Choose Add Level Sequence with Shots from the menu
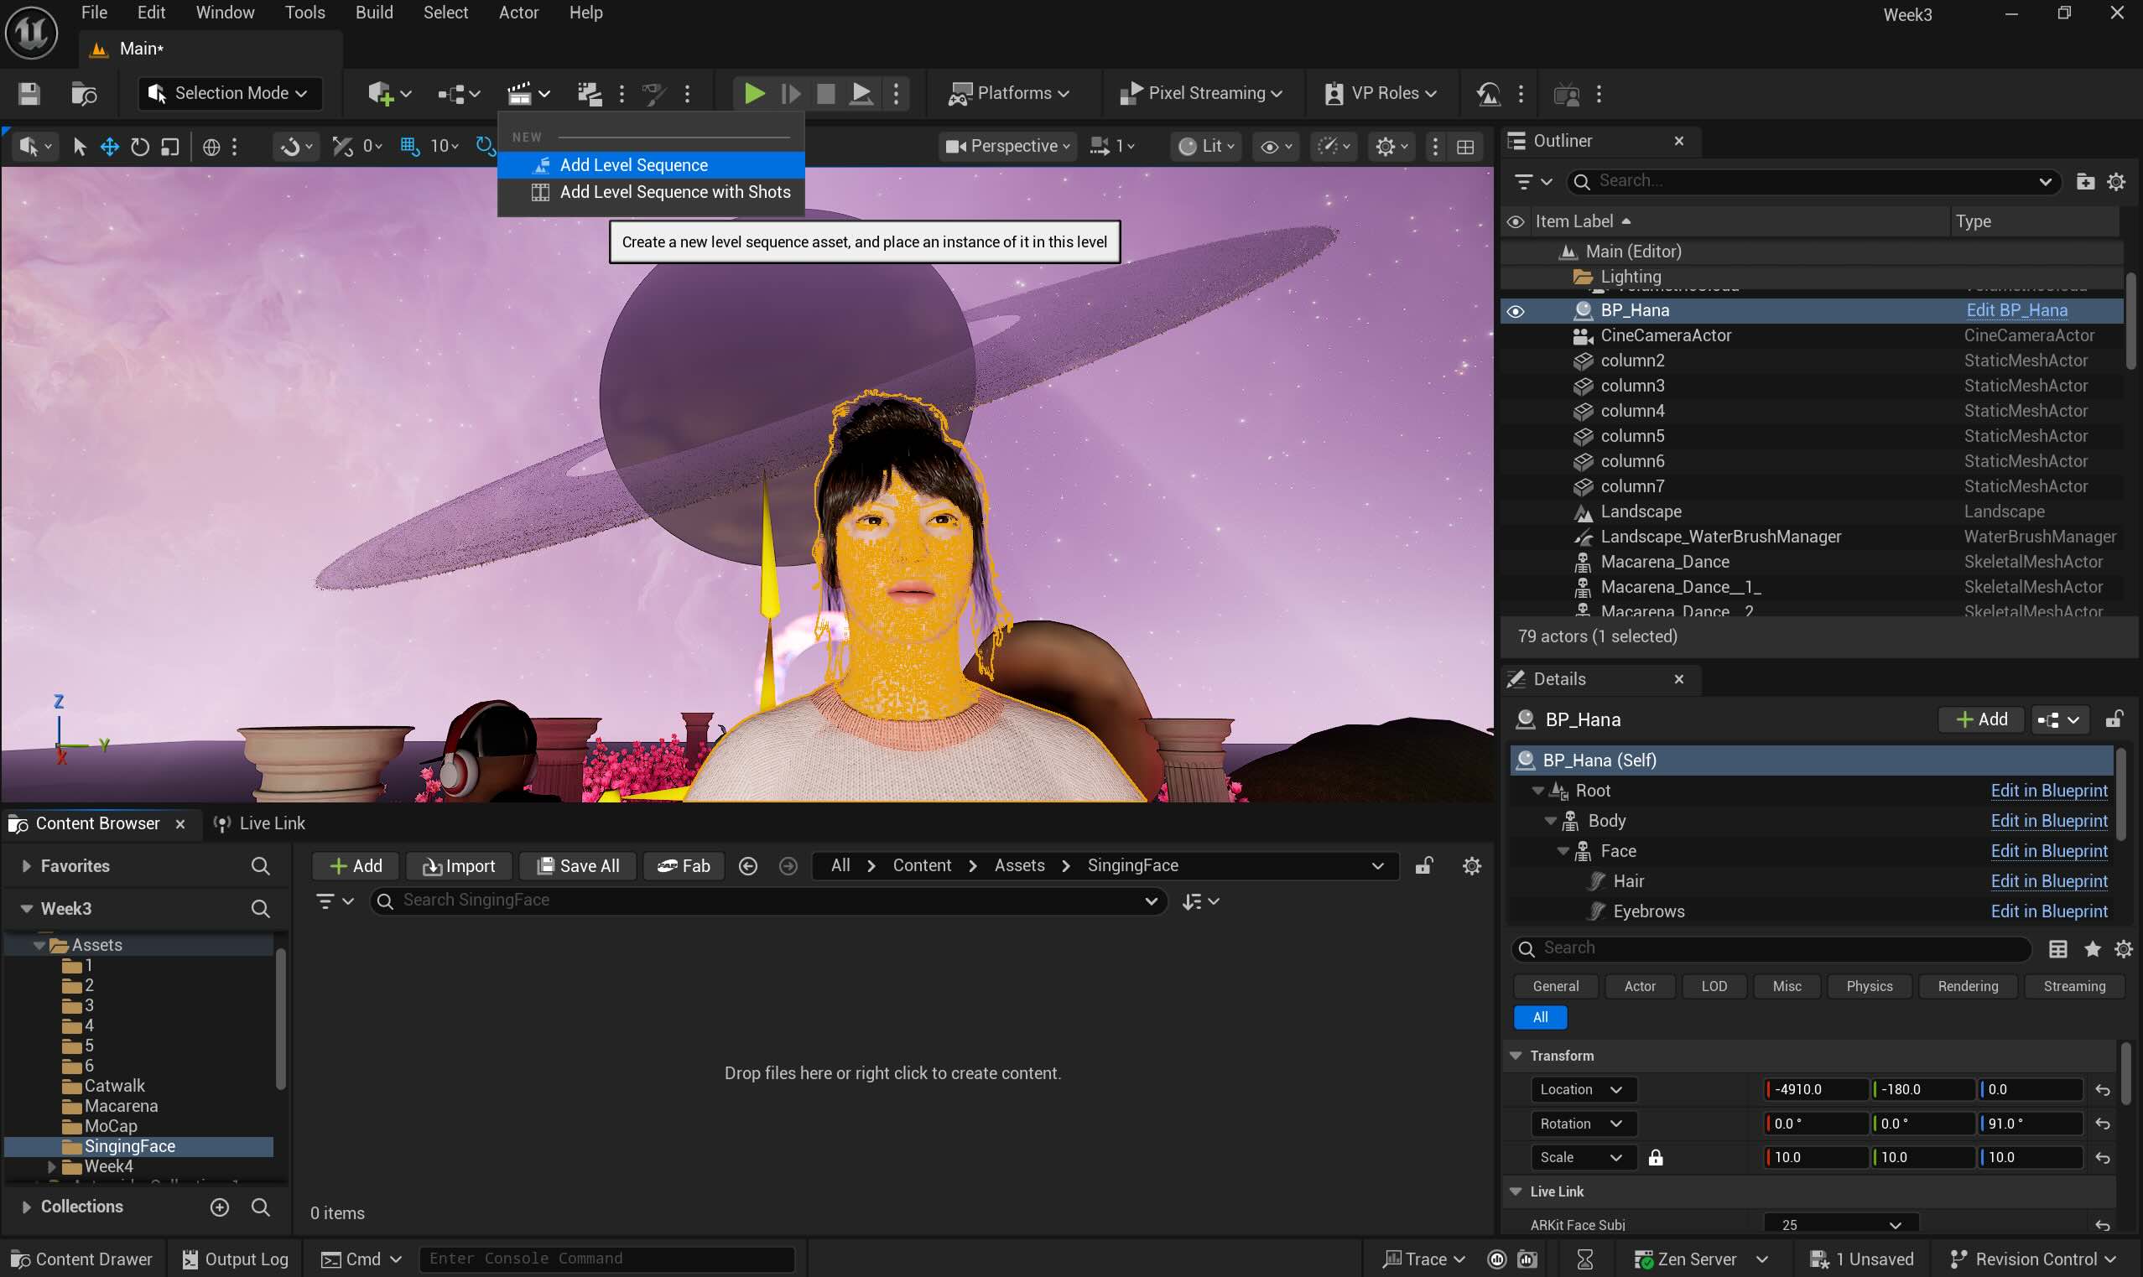Viewport: 2143px width, 1277px height. pos(675,192)
